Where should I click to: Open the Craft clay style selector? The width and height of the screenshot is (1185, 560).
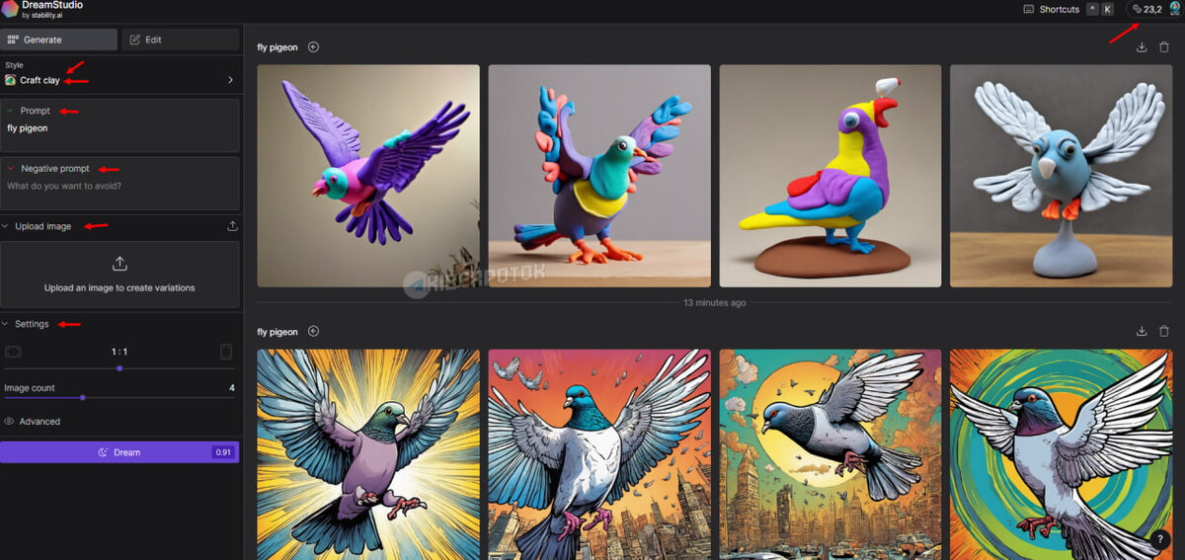tap(119, 80)
